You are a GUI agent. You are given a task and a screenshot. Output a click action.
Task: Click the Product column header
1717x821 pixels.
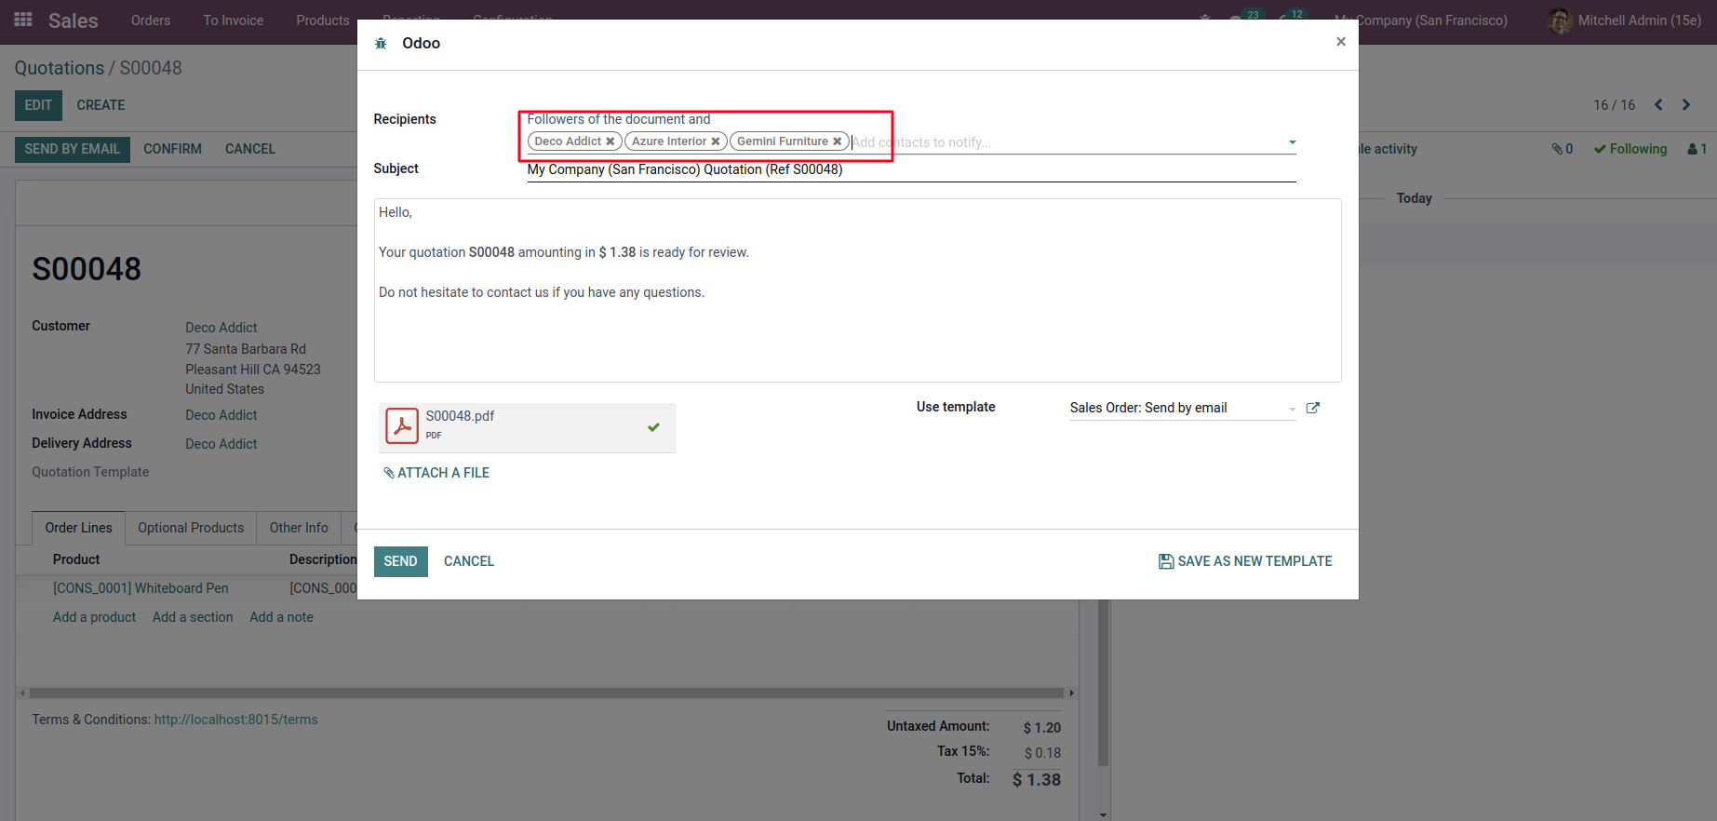coord(76,559)
